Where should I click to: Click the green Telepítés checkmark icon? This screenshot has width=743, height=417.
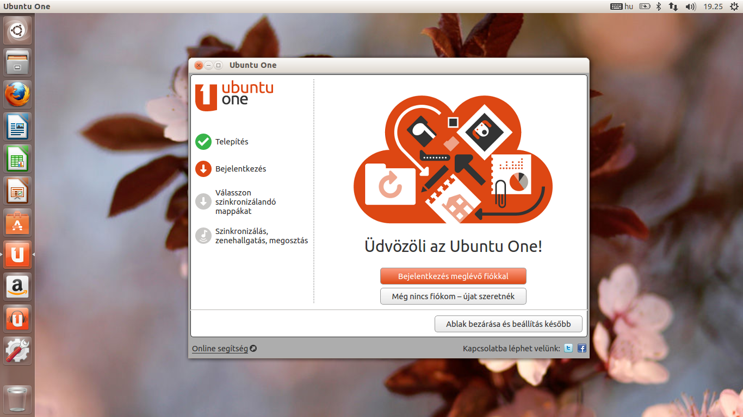(x=203, y=142)
